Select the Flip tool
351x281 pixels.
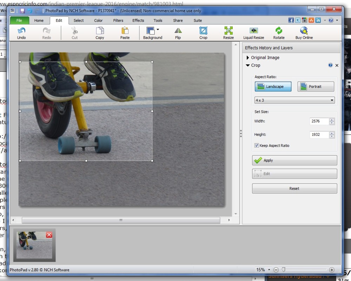point(178,31)
